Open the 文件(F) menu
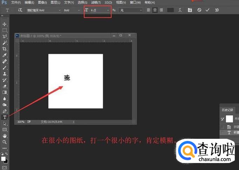Viewport: 239px width, 170px height. tap(16, 2)
